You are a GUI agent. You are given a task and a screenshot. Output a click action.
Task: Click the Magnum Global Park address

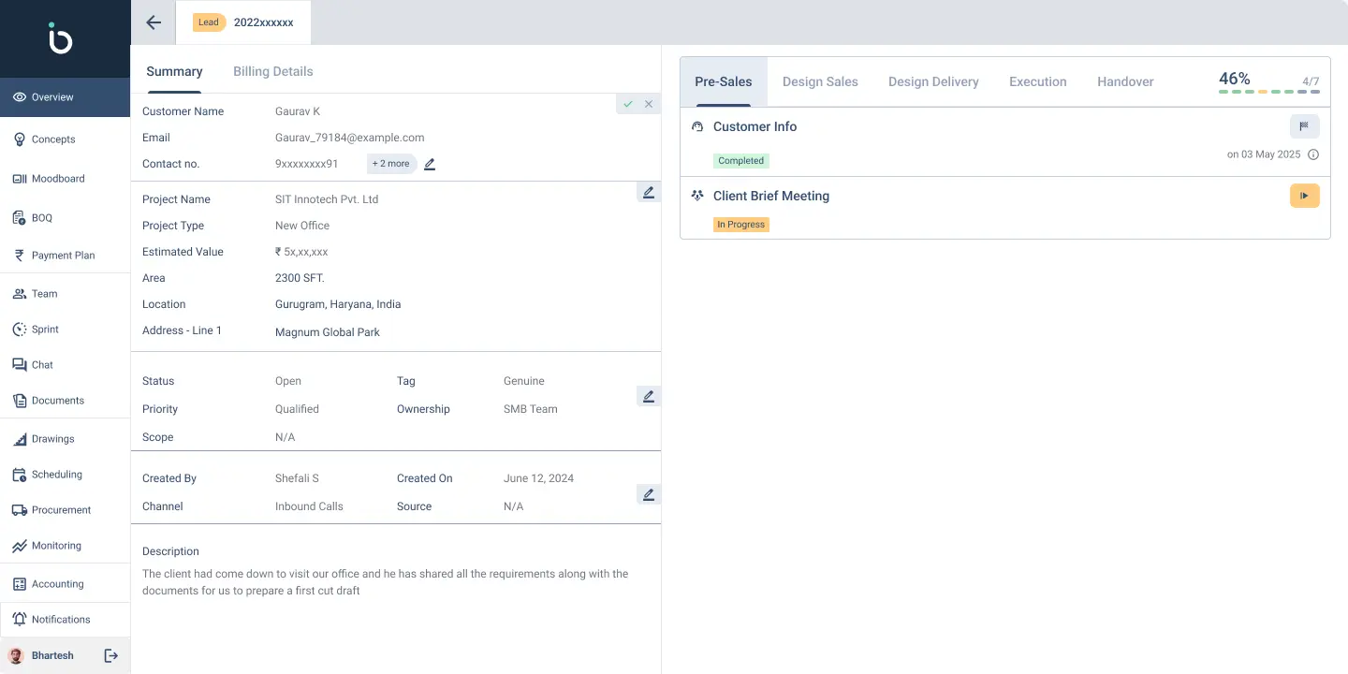point(328,332)
